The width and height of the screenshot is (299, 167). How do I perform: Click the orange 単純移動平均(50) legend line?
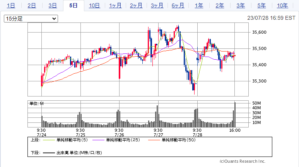(154, 140)
